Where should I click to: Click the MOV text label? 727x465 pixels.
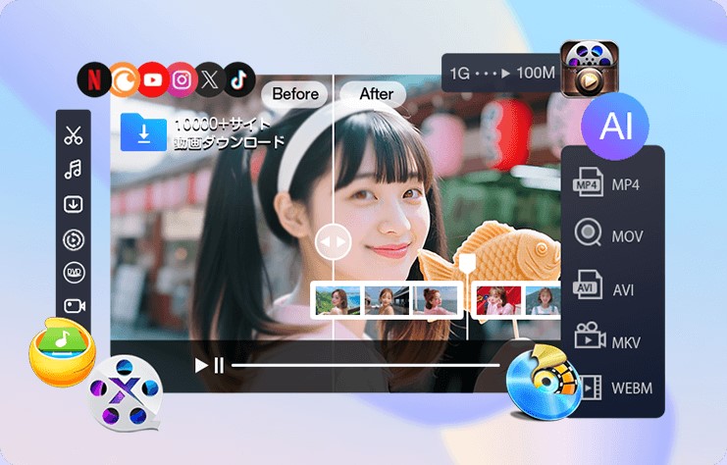click(627, 236)
